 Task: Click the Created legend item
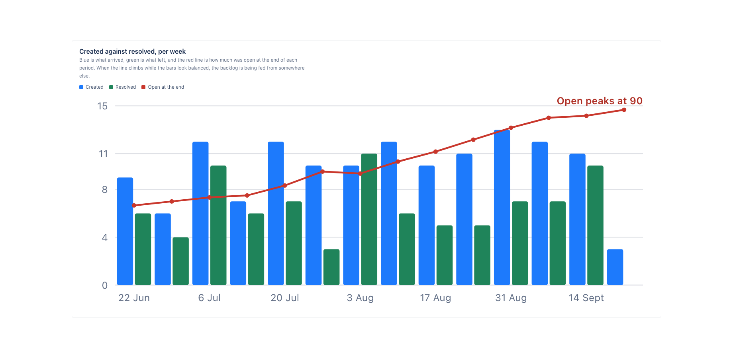pos(91,87)
